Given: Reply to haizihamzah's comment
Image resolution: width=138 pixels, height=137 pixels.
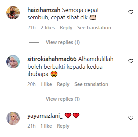Looking at the screenshot, I should pyautogui.click(x=66, y=28).
